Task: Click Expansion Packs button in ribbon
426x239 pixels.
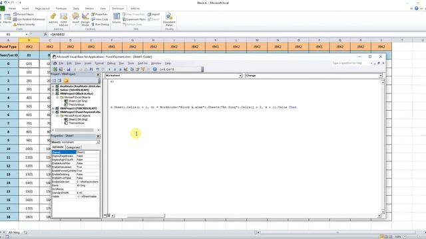Action: pos(134,19)
